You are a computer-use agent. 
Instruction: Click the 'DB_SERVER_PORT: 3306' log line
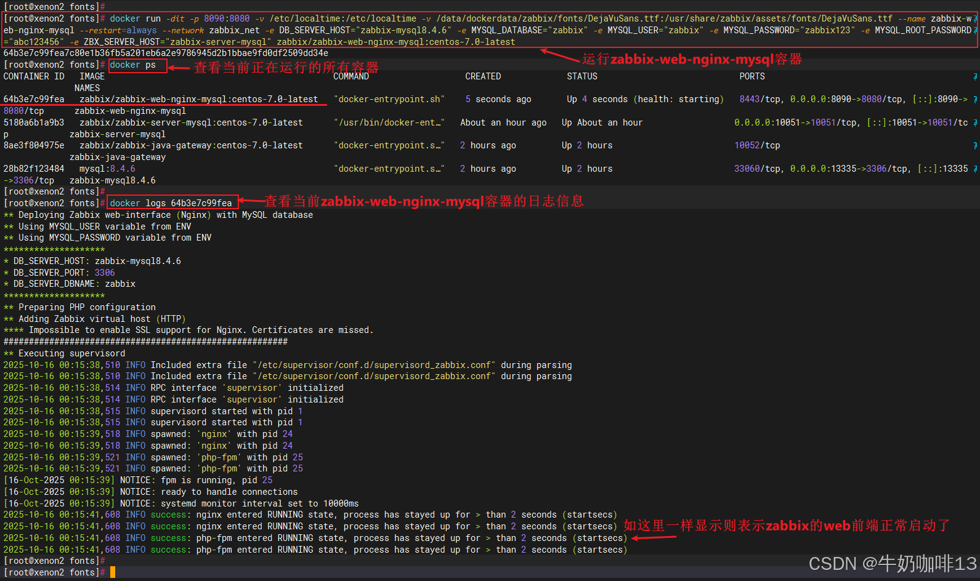point(59,273)
